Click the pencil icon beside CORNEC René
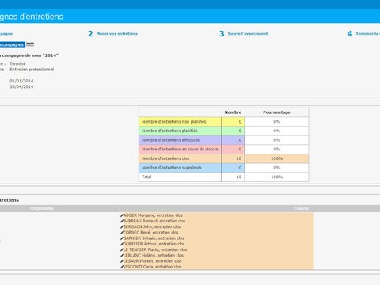380x285 pixels. tap(122, 233)
